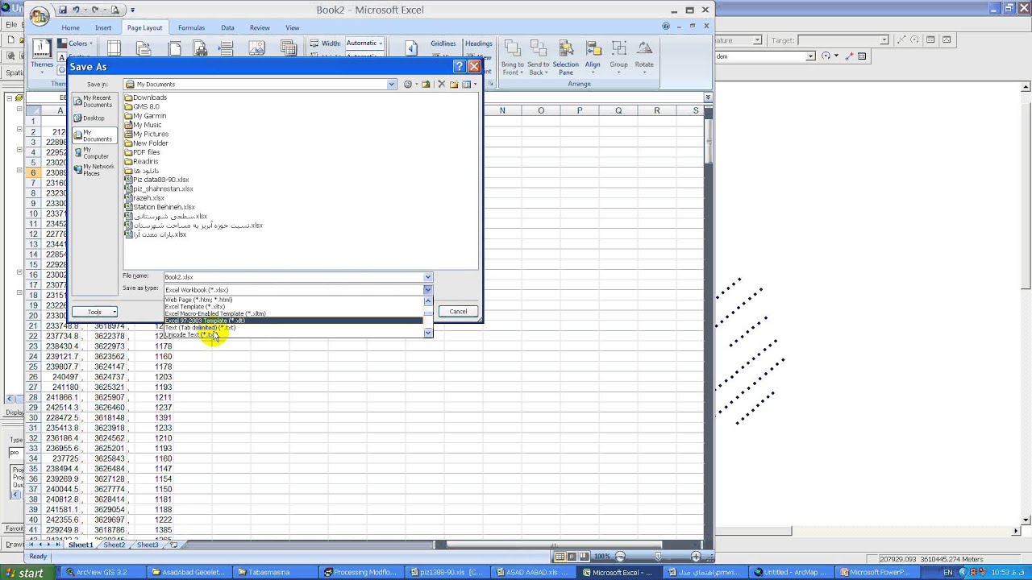1032x580 pixels.
Task: Select My Computer in the places bar
Action: (x=94, y=152)
